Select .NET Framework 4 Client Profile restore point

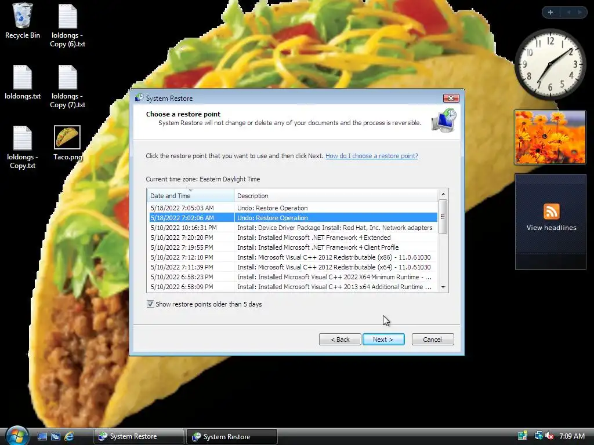click(x=292, y=247)
